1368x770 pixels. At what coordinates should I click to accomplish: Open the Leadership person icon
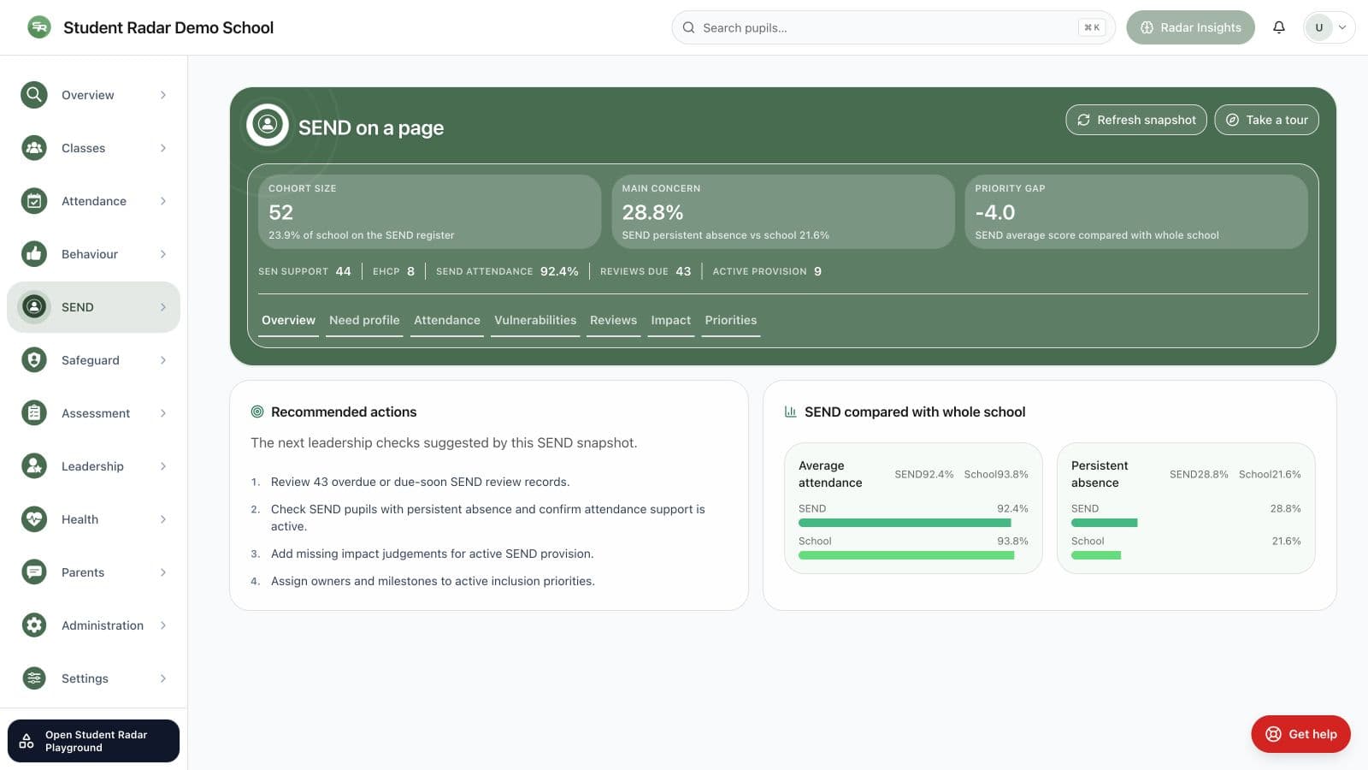34,466
